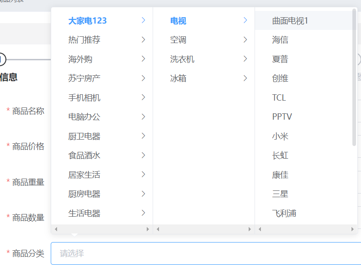The height and width of the screenshot is (272, 361).
Task: Click the 商品名称 field label
Action: [28, 111]
